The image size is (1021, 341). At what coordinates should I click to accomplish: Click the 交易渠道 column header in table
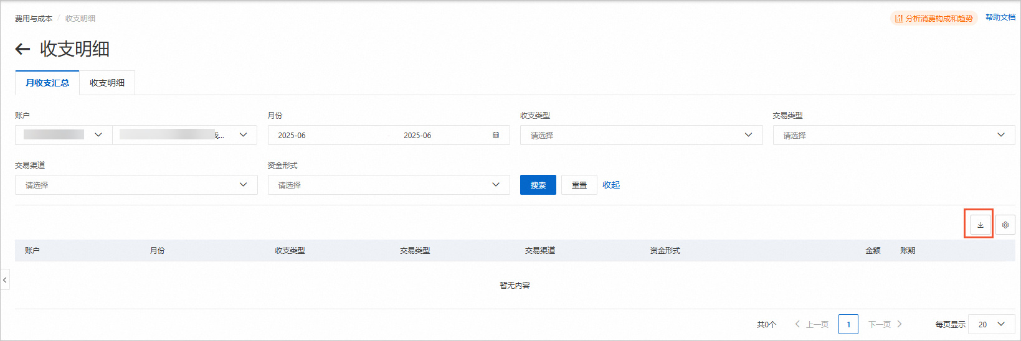540,250
